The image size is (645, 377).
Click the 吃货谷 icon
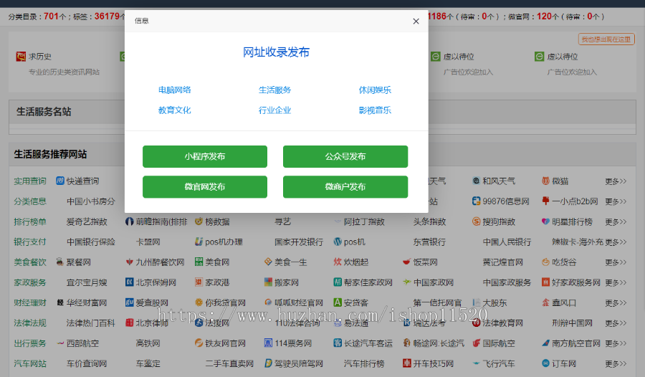point(545,262)
